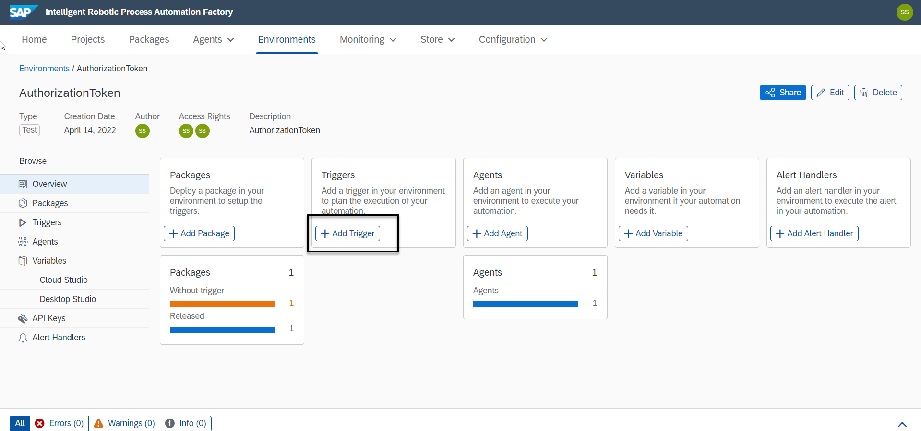Click the 'AuthorizationToken' description value

coord(285,130)
